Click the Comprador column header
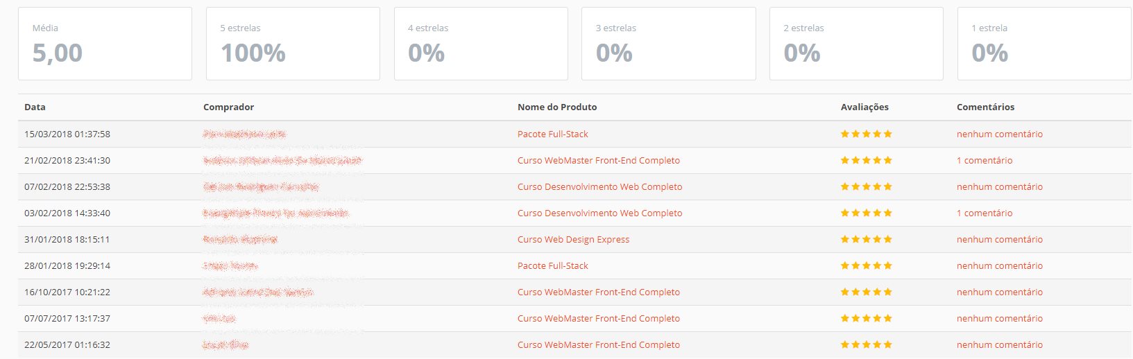The width and height of the screenshot is (1133, 359). (228, 107)
